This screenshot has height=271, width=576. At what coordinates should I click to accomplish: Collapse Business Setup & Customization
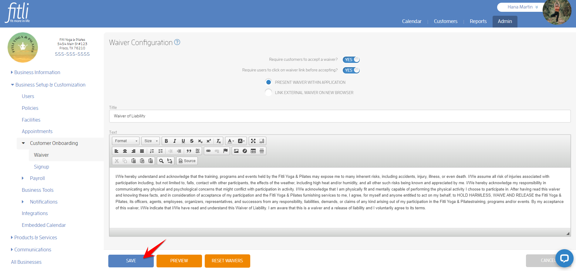click(48, 85)
